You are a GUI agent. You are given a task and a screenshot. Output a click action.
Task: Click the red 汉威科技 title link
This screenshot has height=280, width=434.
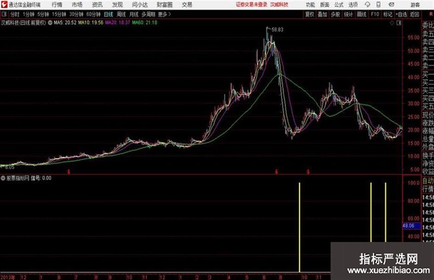pyautogui.click(x=279, y=5)
